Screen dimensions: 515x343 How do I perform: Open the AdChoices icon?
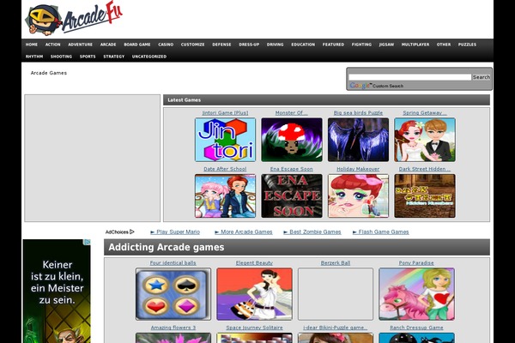(x=132, y=232)
